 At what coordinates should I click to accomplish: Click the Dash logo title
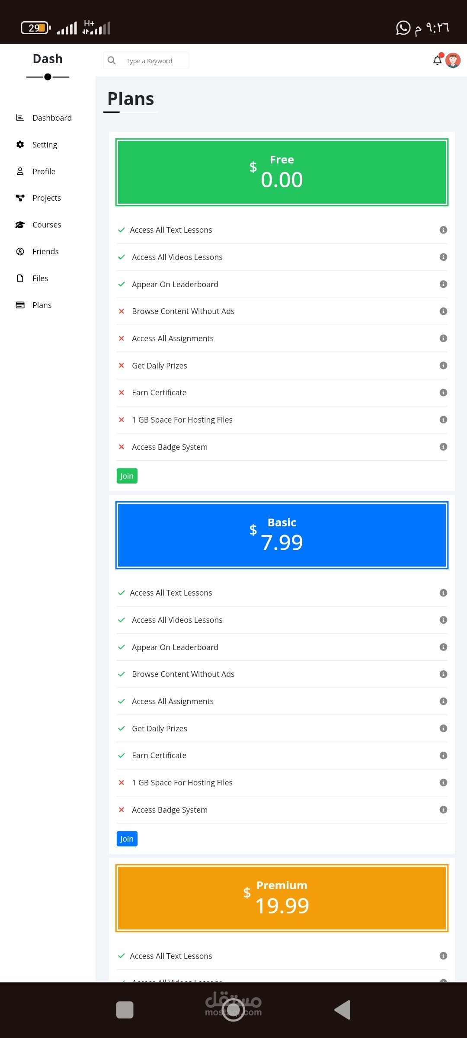point(48,59)
